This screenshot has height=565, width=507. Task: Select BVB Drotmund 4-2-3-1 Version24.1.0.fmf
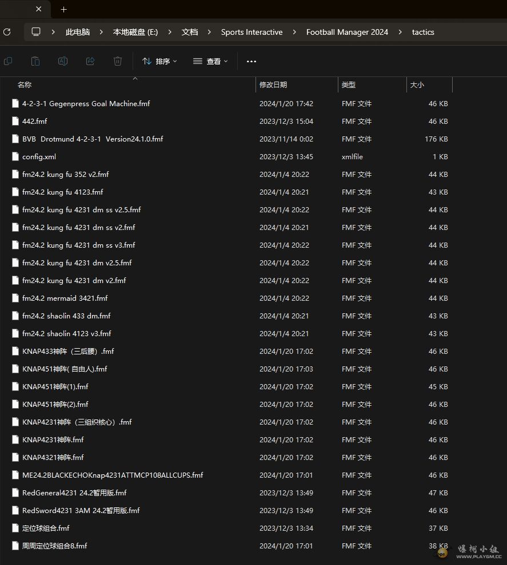point(93,139)
